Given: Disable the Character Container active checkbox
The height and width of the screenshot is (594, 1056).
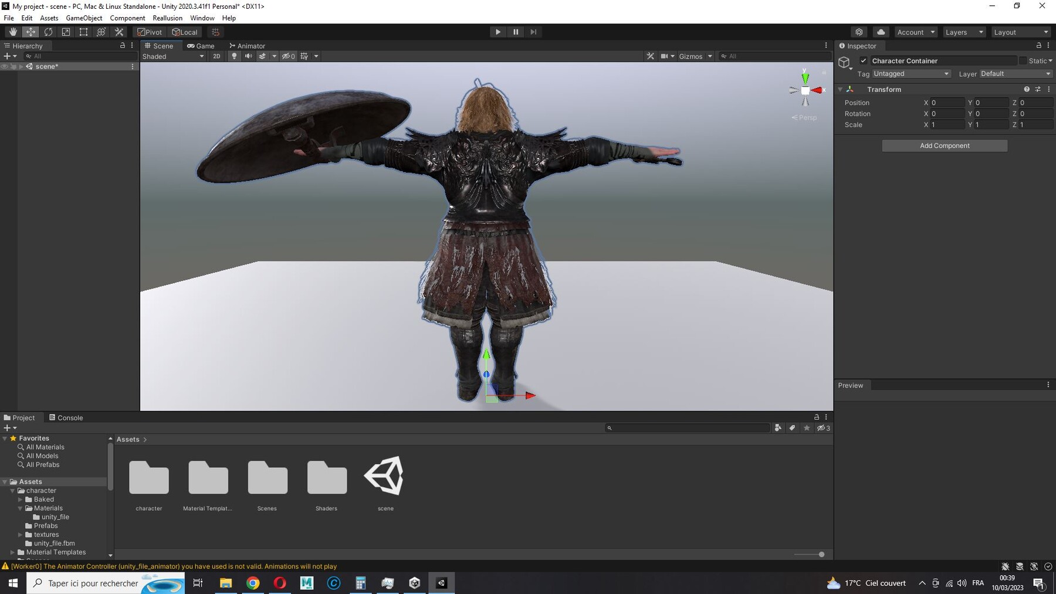Looking at the screenshot, I should [864, 60].
